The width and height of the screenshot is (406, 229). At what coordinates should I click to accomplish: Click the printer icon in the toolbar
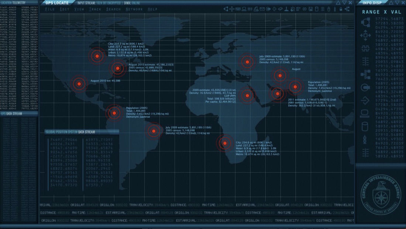tap(256, 9)
